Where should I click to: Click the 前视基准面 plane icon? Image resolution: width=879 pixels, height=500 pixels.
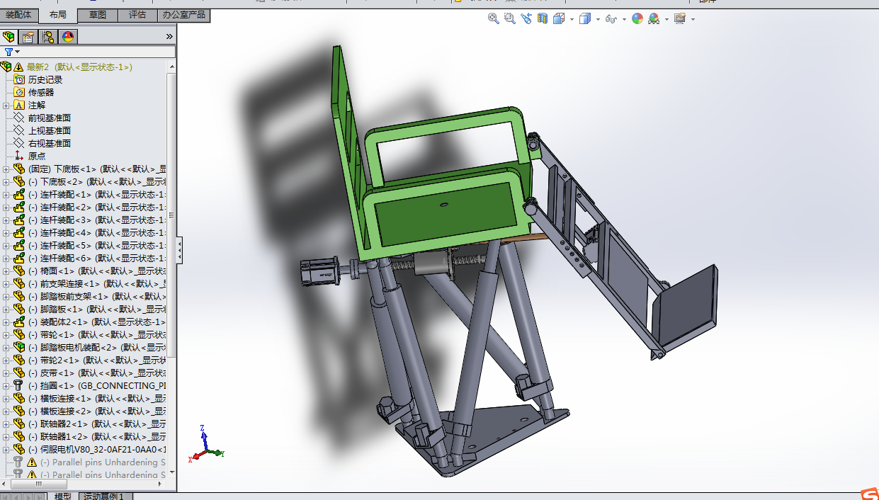pyautogui.click(x=19, y=118)
